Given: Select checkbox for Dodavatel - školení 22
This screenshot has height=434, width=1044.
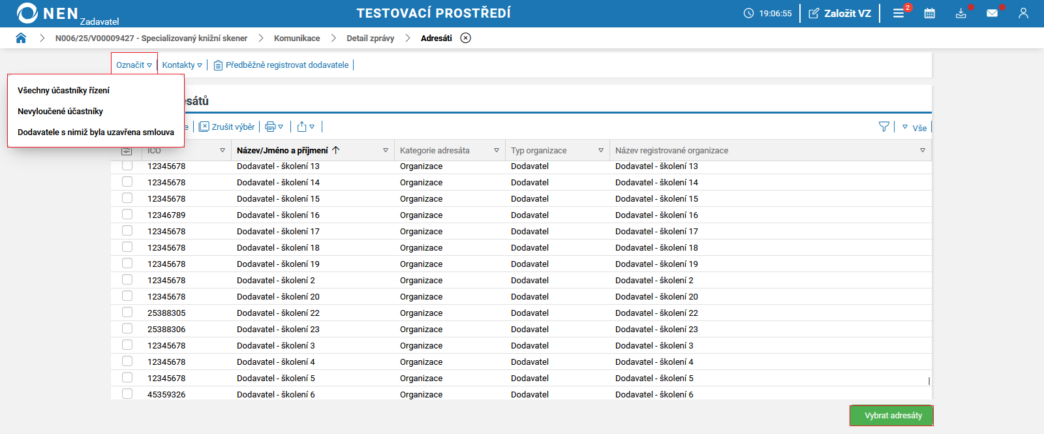Looking at the screenshot, I should (x=127, y=313).
